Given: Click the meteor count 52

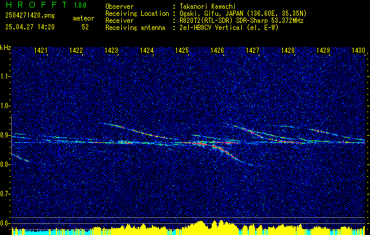Looking at the screenshot, I should 85,27.
